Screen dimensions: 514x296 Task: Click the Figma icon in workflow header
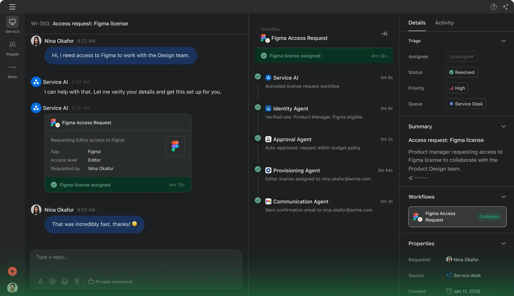[x=265, y=38]
